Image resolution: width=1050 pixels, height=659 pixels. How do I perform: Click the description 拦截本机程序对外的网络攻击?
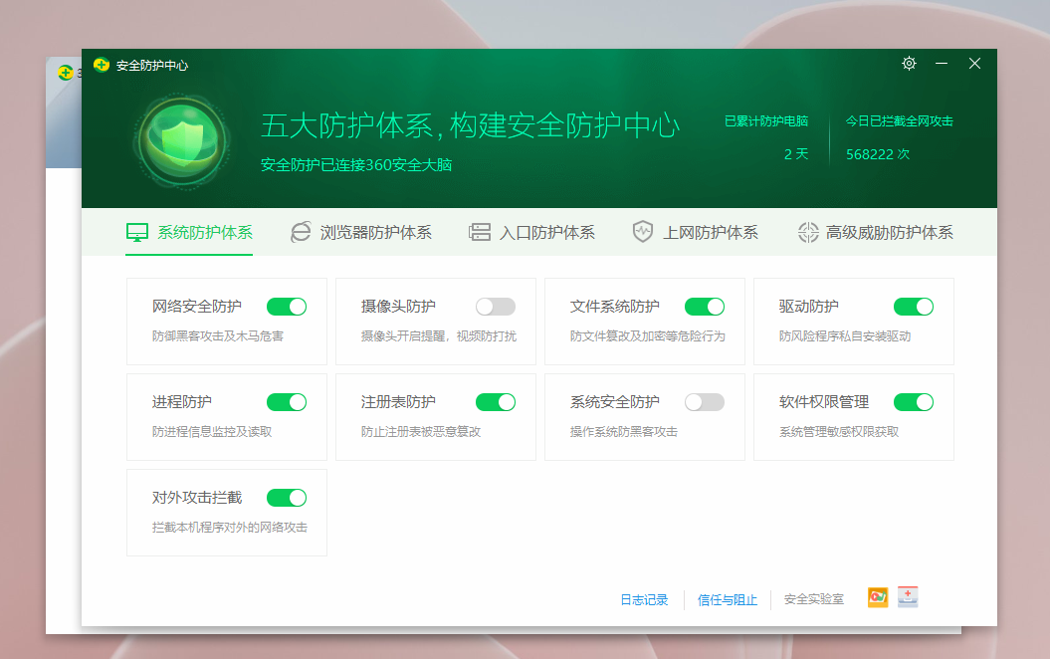230,528
